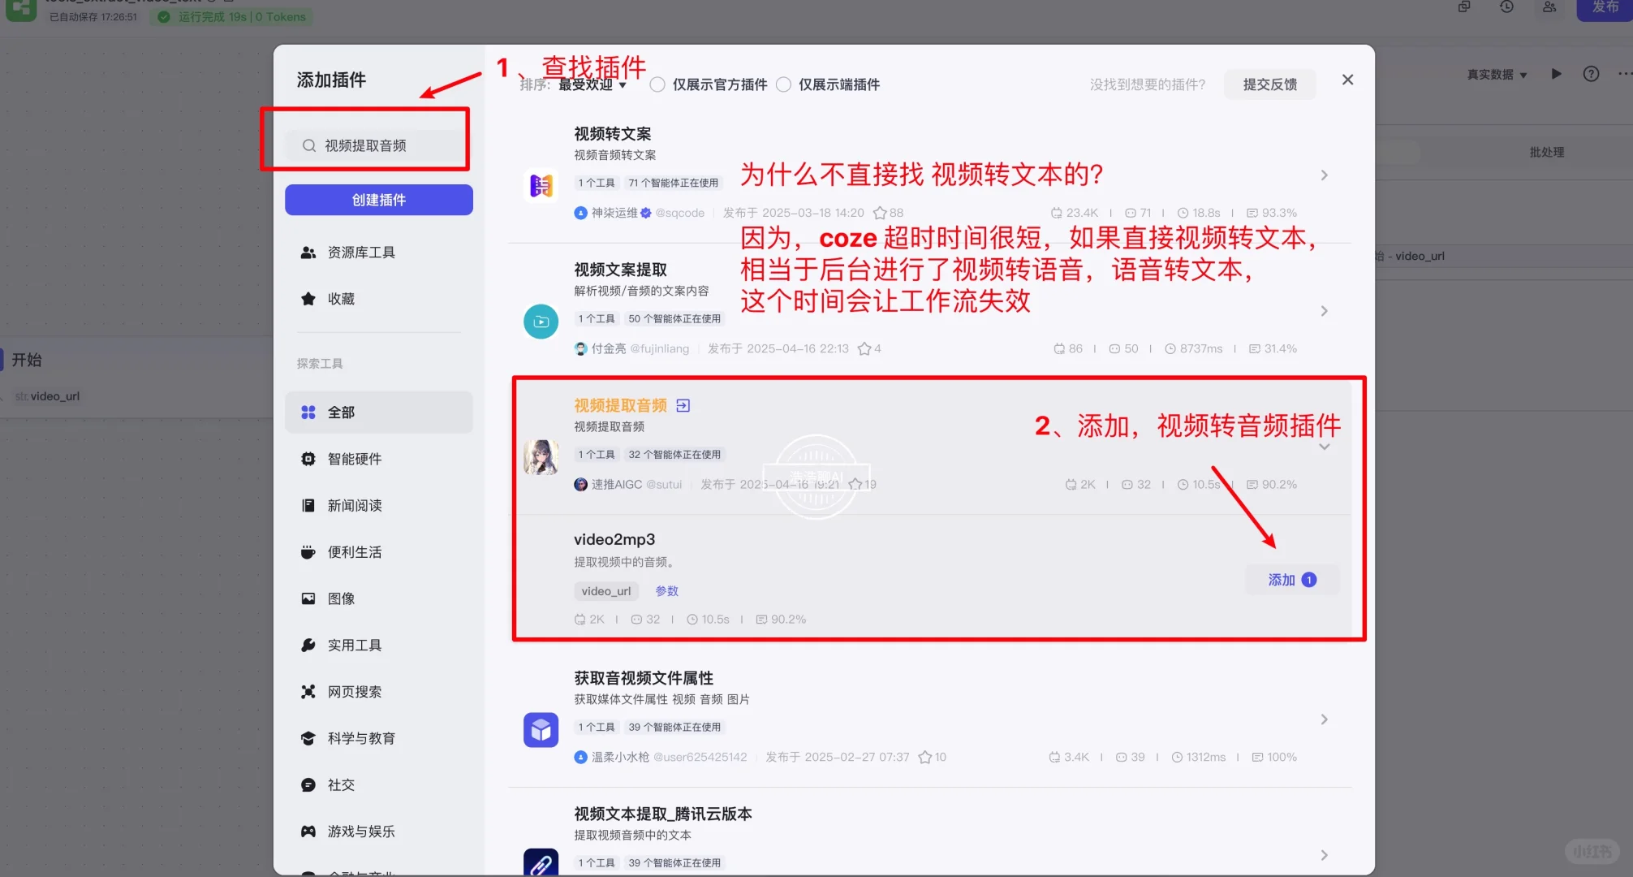Expand the 视频转文案 plugin details
This screenshot has width=1633, height=877.
click(1324, 175)
